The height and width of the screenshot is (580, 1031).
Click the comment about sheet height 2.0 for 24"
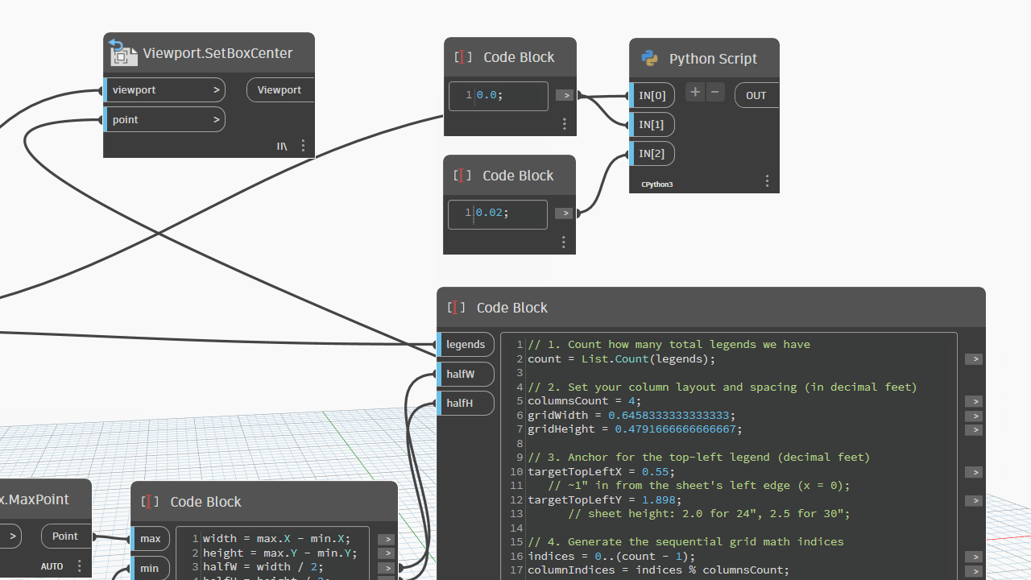(709, 513)
